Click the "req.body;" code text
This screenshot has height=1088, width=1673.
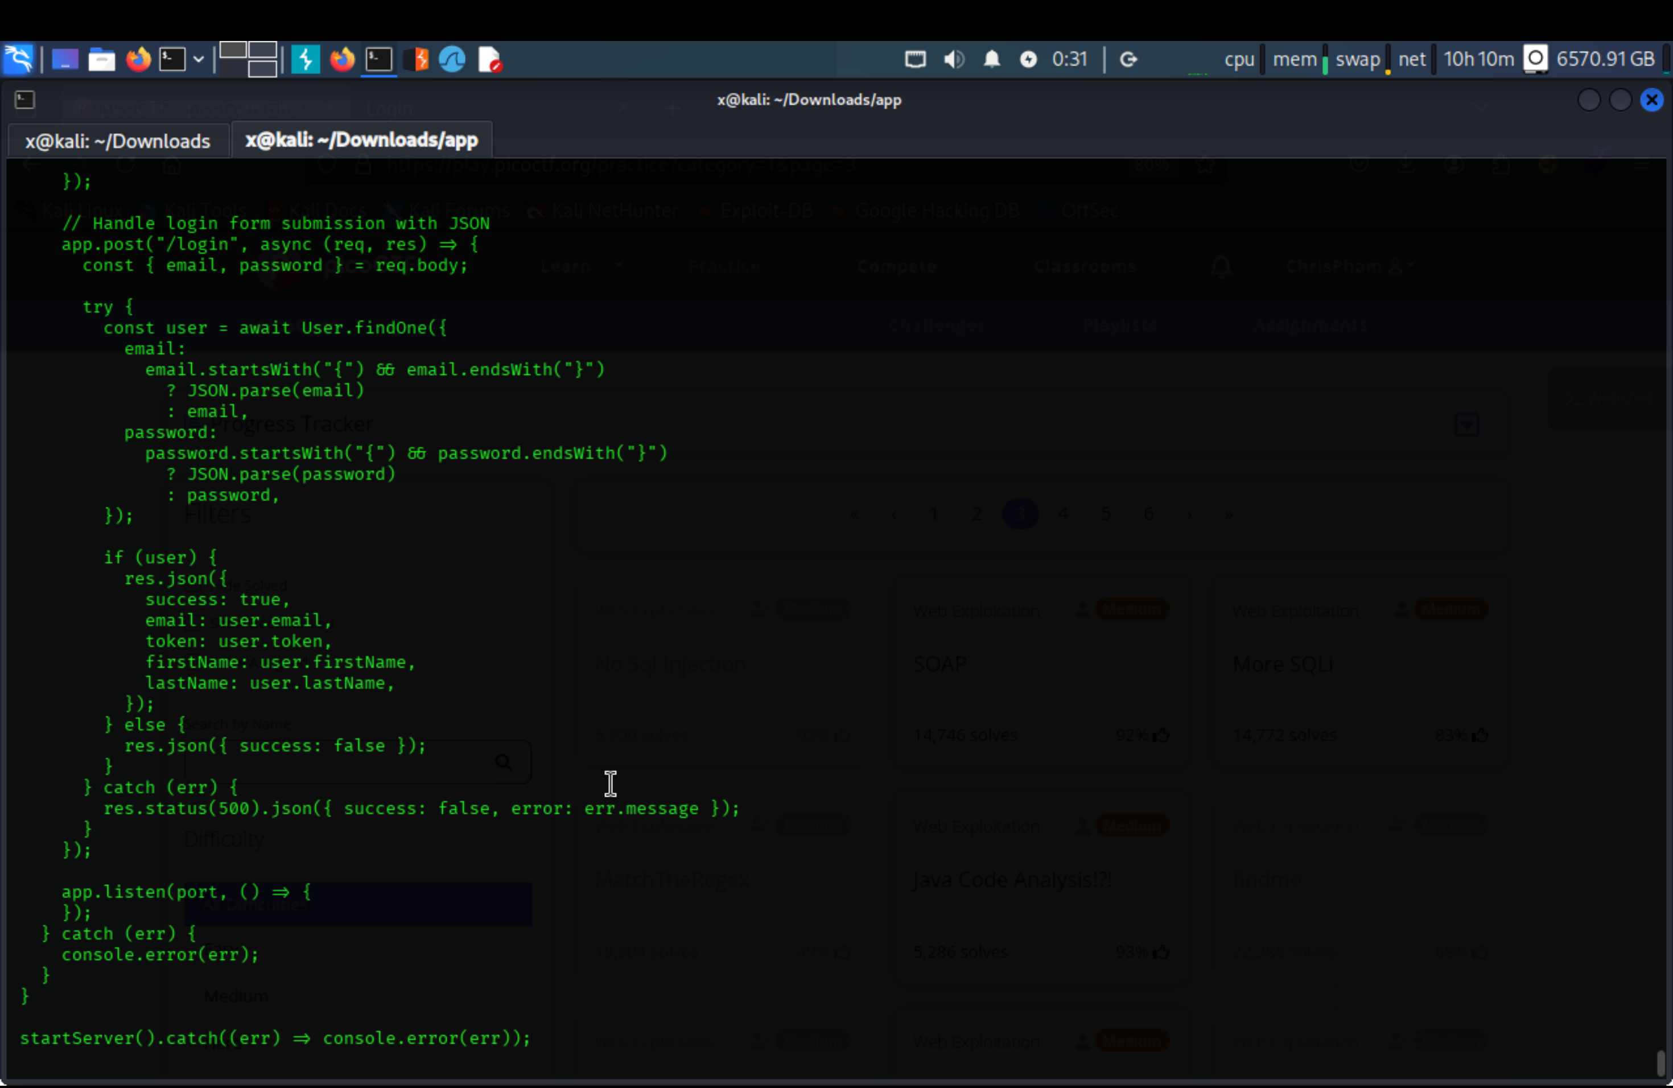(x=421, y=266)
